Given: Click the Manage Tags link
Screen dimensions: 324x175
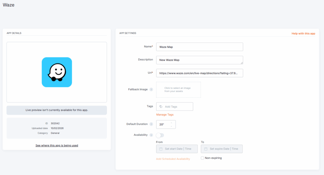Looking at the screenshot, I should coord(165,115).
